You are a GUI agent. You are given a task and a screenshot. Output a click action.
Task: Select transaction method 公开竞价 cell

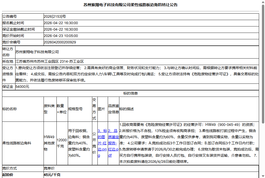(95, 143)
